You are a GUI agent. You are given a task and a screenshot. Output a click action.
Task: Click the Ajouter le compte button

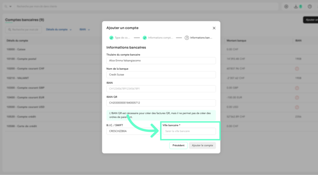[202, 145]
